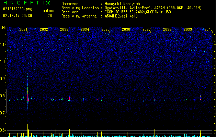Click the 2037 time axis marker
The height and width of the screenshot is (137, 216).
tap(147, 29)
